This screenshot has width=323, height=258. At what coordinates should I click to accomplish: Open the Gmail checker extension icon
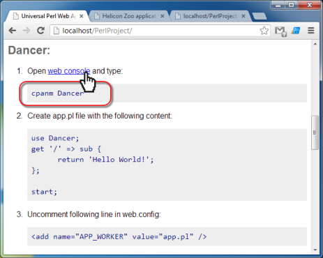pos(280,31)
